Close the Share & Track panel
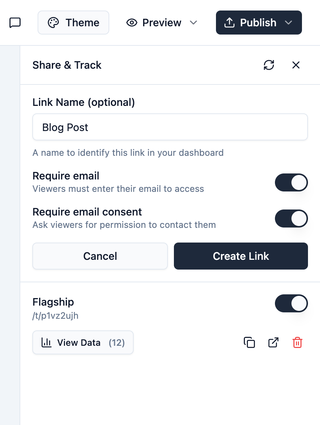The height and width of the screenshot is (425, 320). pyautogui.click(x=296, y=65)
